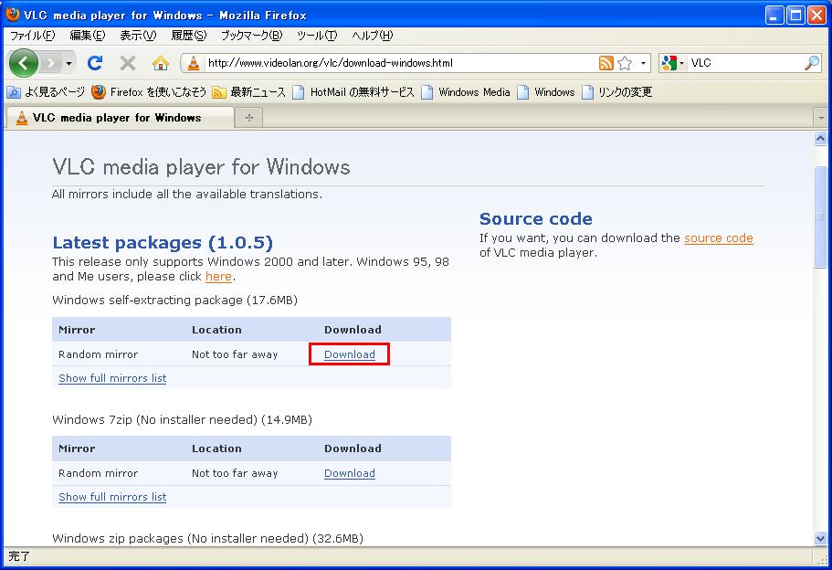The width and height of the screenshot is (832, 570).
Task: Open the address bar URL history dropdown
Action: click(x=643, y=63)
